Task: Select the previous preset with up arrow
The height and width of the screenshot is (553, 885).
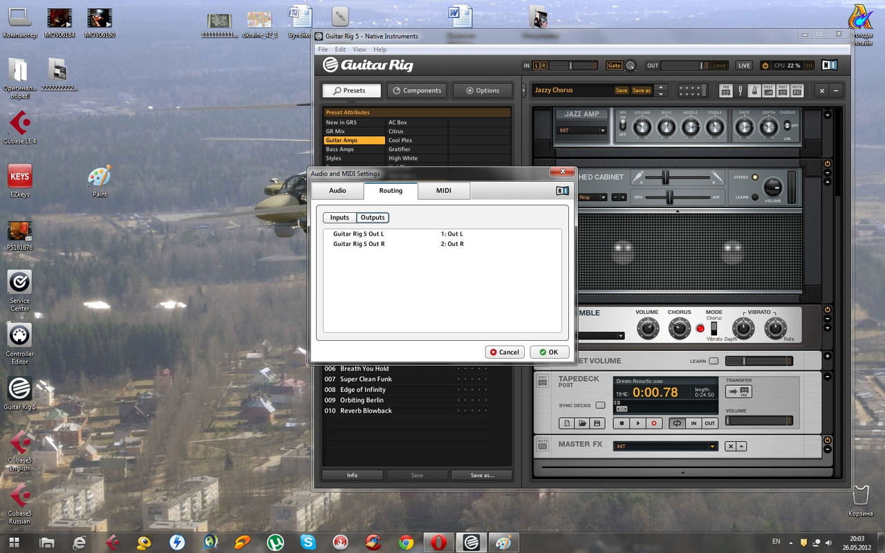Action: (x=662, y=87)
